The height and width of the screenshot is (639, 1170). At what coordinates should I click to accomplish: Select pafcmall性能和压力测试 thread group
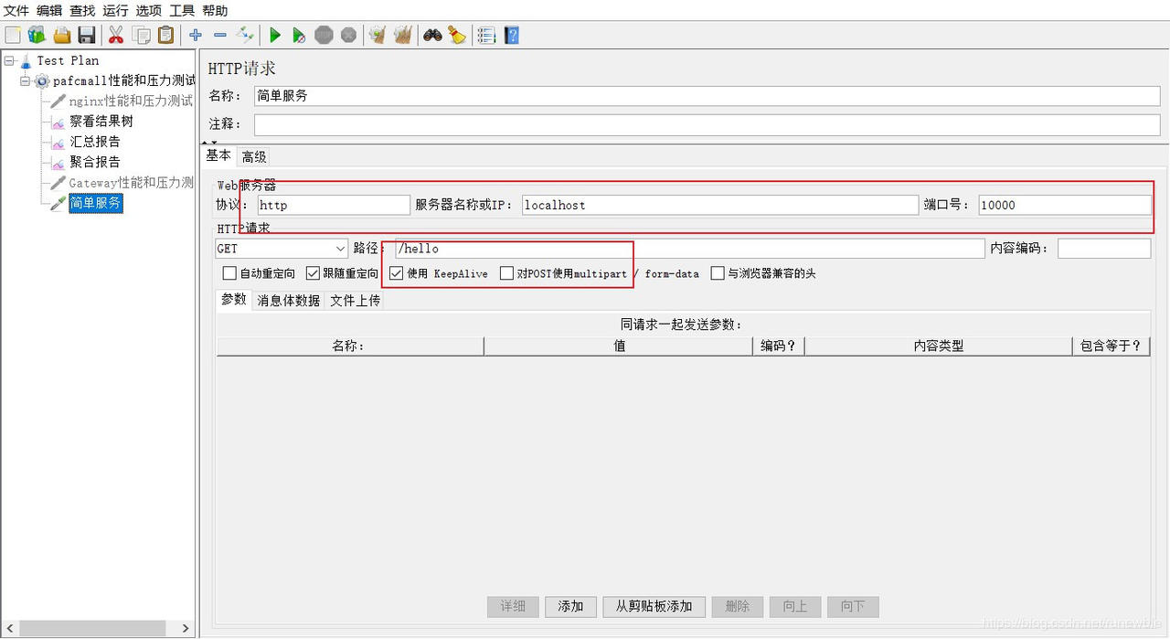(x=123, y=80)
